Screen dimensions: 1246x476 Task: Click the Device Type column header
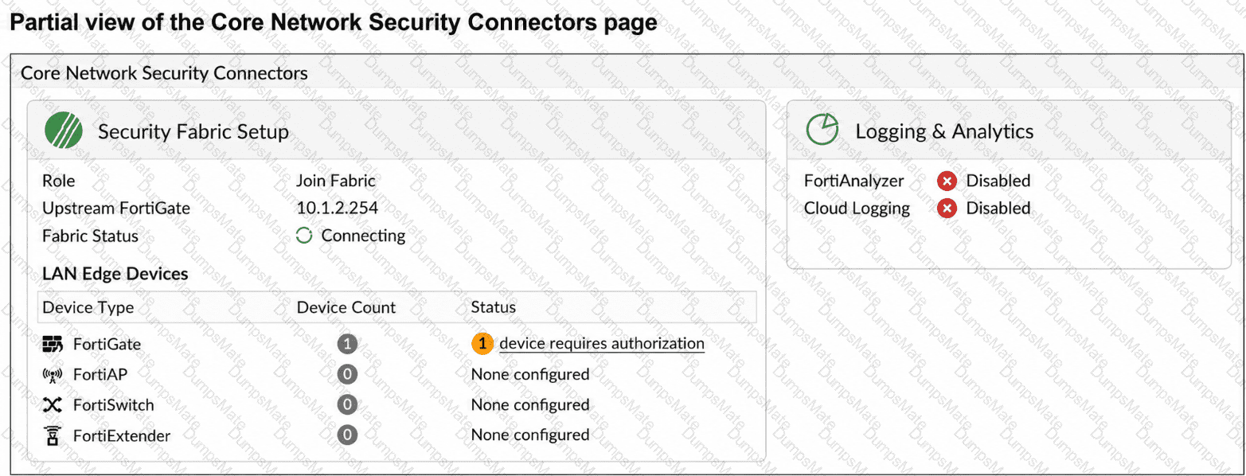[88, 307]
